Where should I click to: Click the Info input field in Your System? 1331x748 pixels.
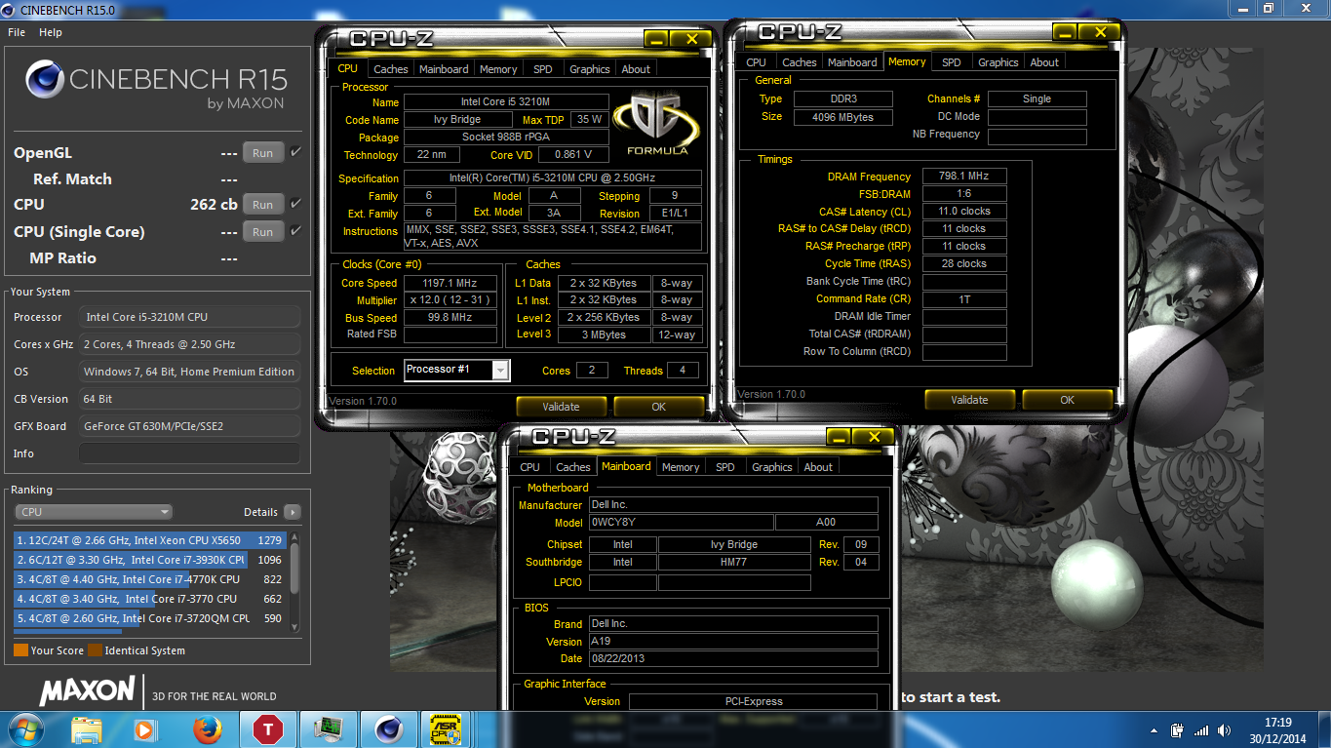pyautogui.click(x=189, y=453)
